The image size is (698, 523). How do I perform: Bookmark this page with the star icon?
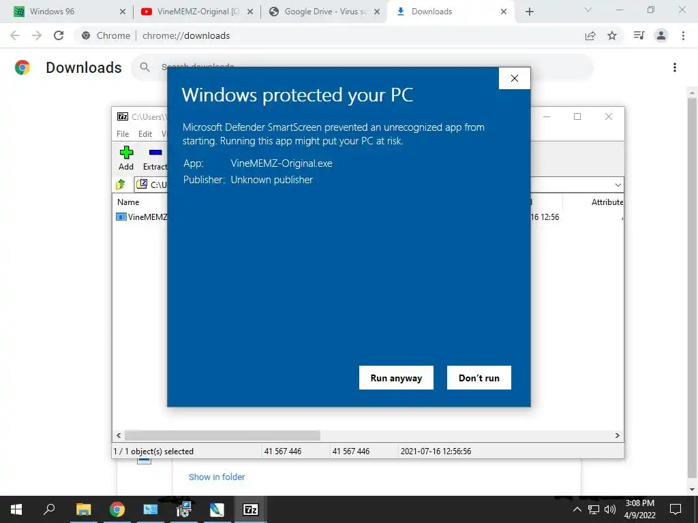612,35
